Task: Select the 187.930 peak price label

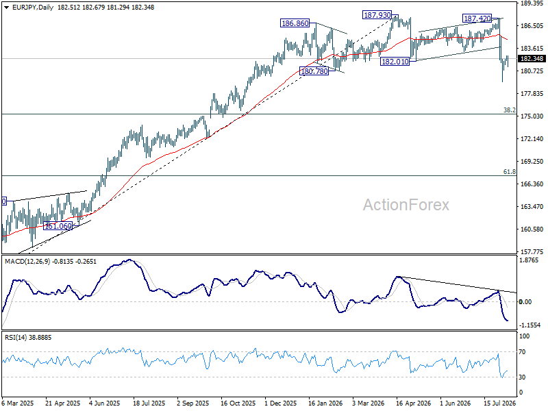Action: click(x=377, y=15)
